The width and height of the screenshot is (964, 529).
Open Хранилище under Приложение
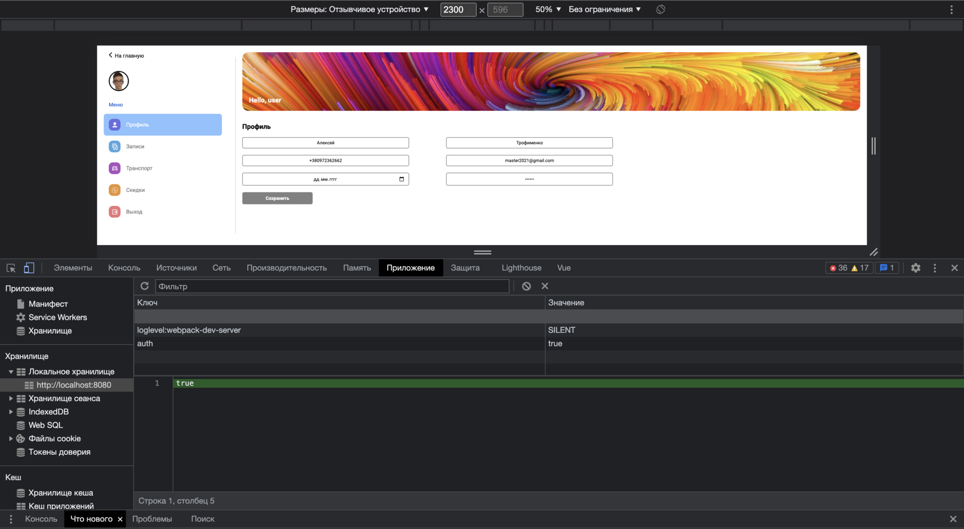pos(50,331)
